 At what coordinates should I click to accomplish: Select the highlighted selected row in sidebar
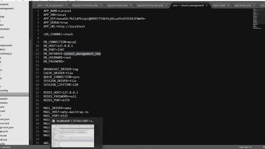[14, 95]
